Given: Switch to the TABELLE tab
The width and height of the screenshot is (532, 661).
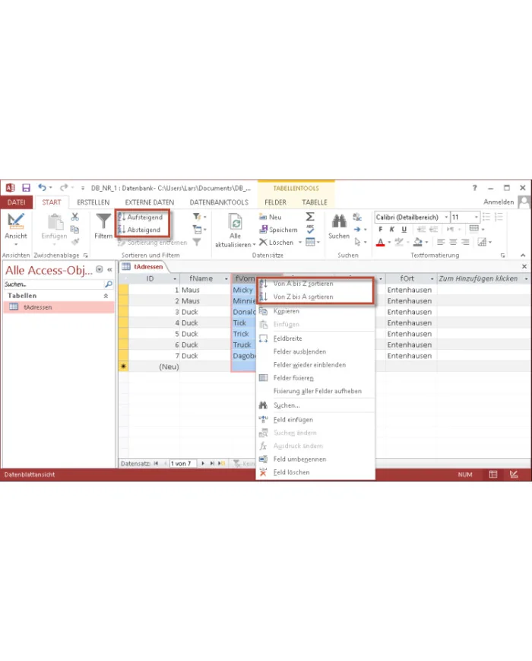Looking at the screenshot, I should [315, 202].
